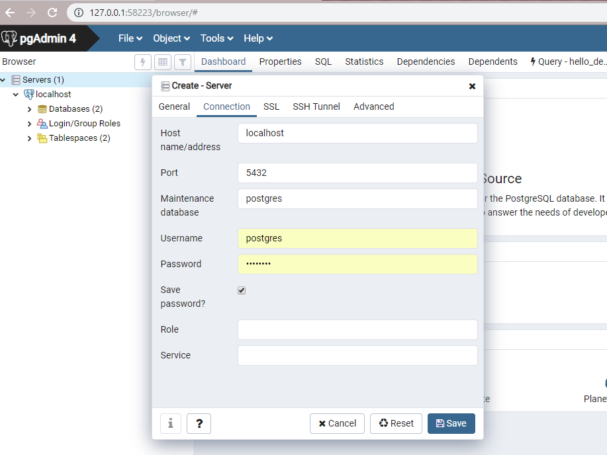Image resolution: width=607 pixels, height=455 pixels.
Task: Click the Login/Group Roles users icon
Action: (x=42, y=124)
